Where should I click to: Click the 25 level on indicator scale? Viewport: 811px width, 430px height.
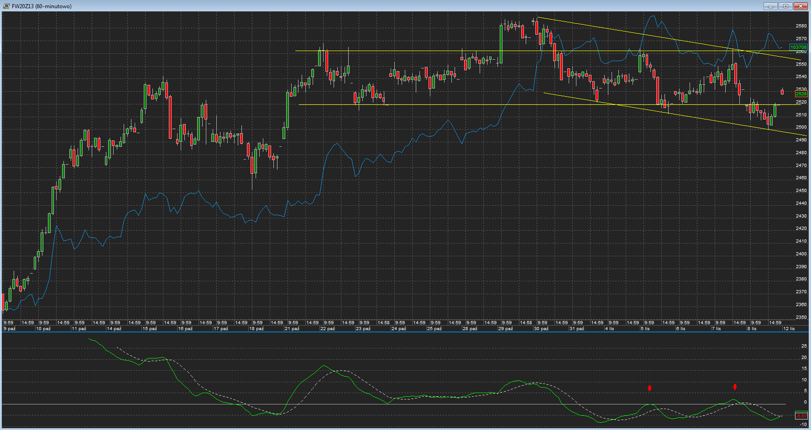[x=804, y=346]
